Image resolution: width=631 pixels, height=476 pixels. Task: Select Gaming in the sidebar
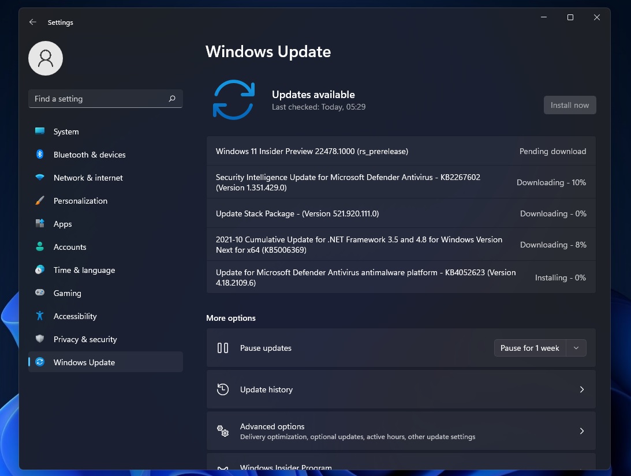click(106, 293)
